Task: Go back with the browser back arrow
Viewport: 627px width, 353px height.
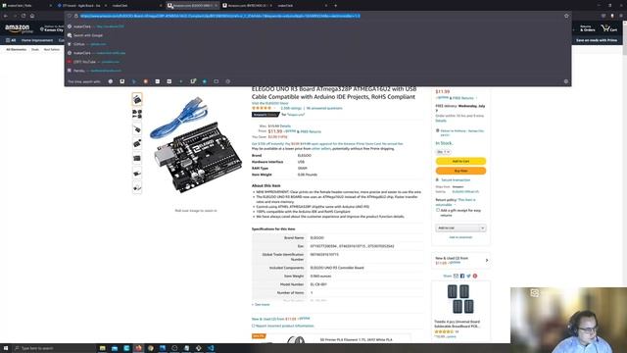Action: pos(6,16)
